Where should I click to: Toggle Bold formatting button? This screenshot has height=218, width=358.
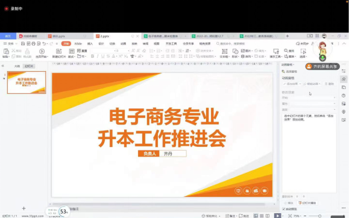point(92,56)
